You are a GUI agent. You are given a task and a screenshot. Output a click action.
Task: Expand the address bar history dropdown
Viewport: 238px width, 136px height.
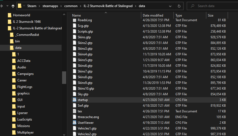(x=170, y=6)
